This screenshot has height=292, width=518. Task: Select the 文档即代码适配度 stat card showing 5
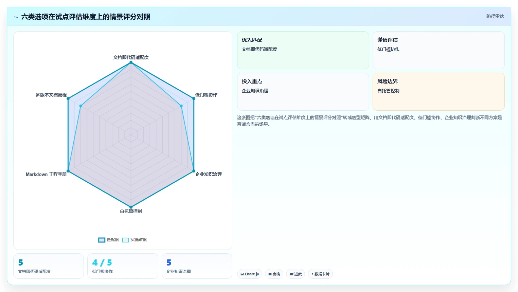click(x=49, y=266)
